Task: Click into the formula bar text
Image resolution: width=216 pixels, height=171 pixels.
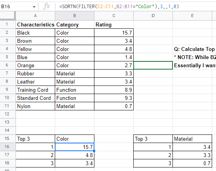Action: pyautogui.click(x=119, y=7)
